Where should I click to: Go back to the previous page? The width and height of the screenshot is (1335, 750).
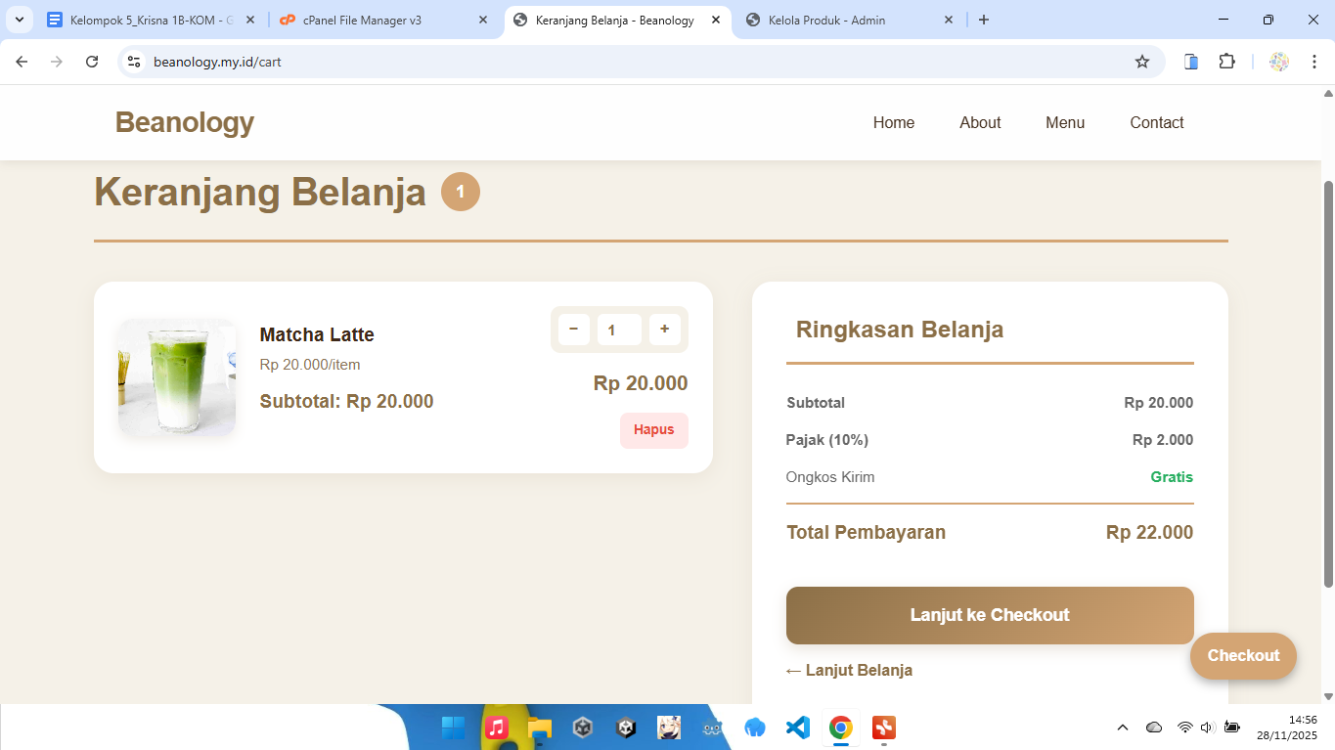22,62
